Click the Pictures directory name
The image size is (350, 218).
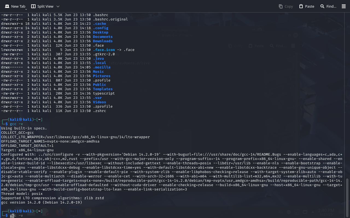point(102,76)
